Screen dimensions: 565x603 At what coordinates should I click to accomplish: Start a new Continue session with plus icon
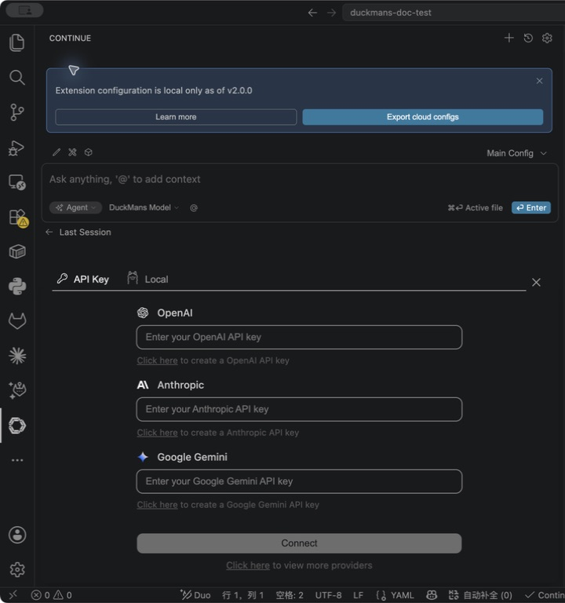click(508, 38)
